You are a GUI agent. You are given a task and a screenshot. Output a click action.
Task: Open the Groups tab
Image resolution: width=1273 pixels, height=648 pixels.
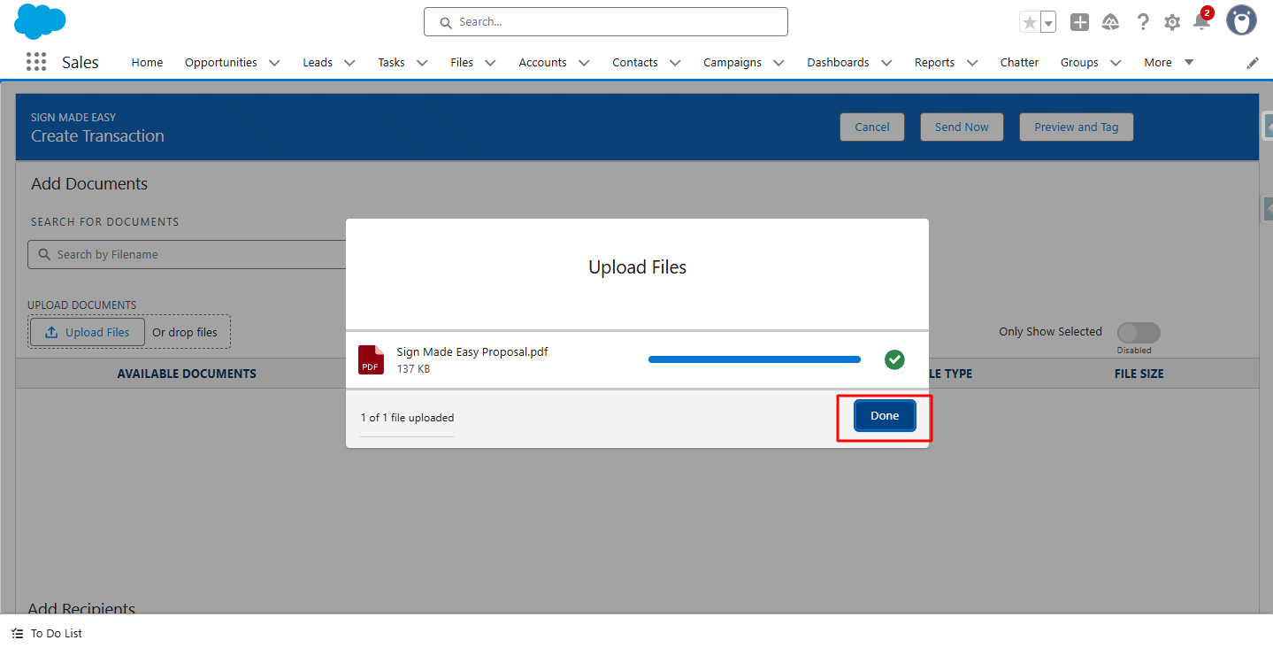1079,63
